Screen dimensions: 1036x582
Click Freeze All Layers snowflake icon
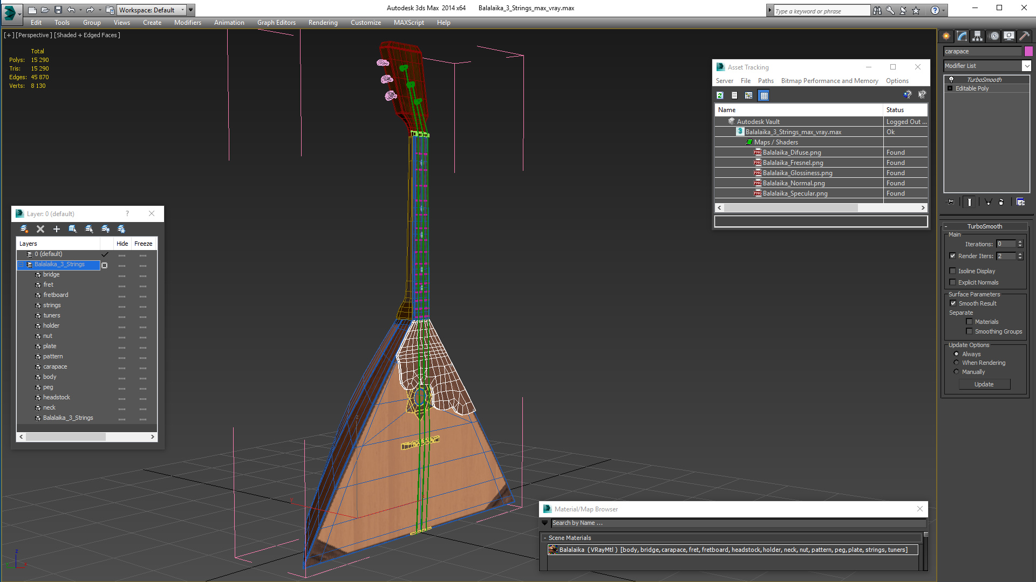121,229
